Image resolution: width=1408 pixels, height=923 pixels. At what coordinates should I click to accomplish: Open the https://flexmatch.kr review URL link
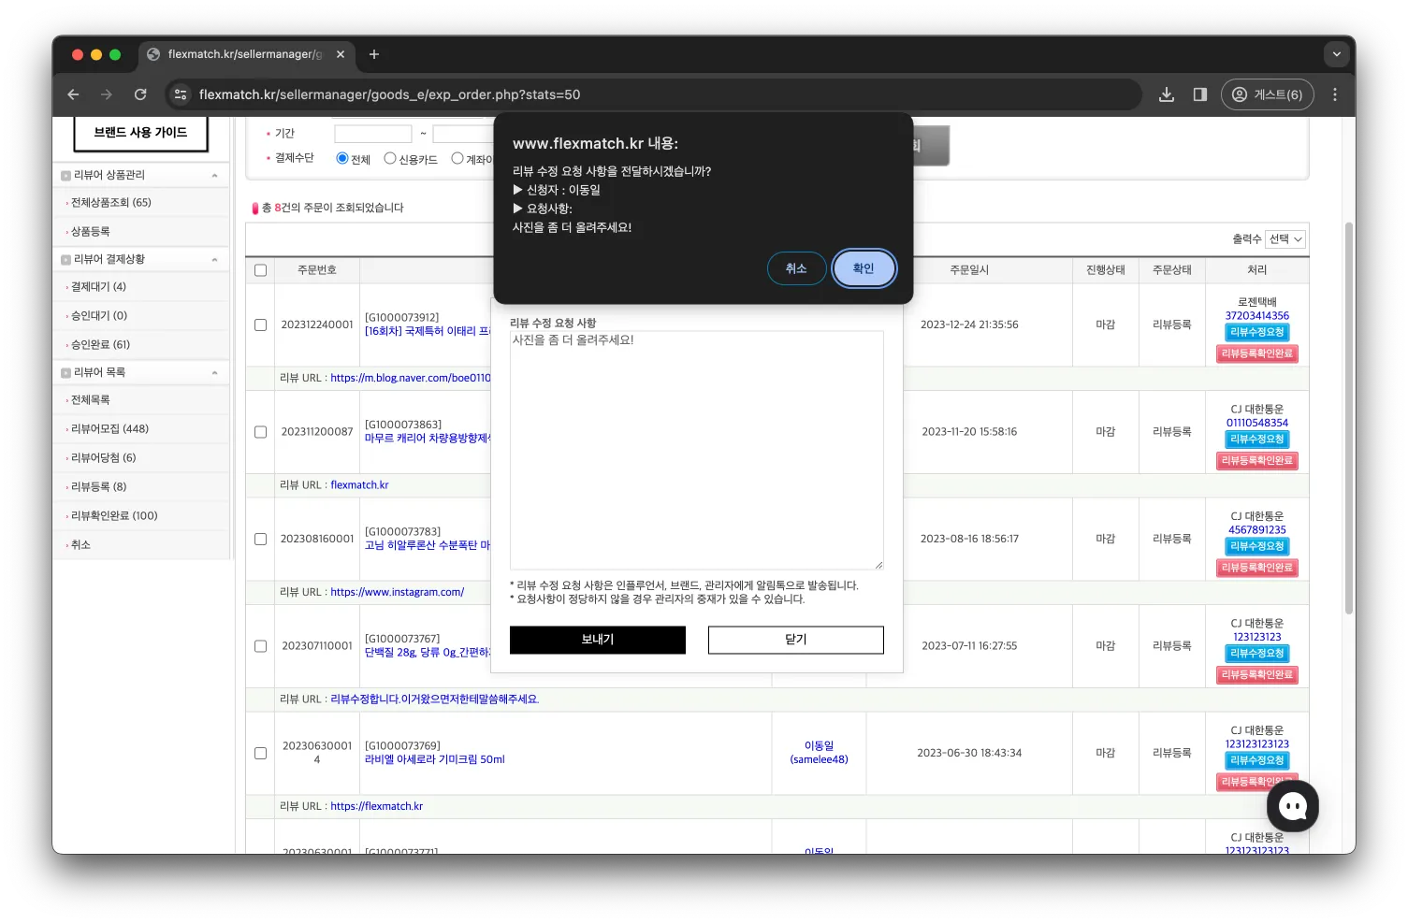coord(377,806)
